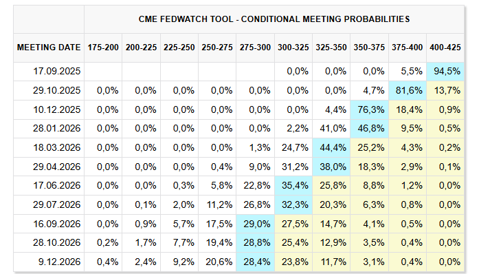Select the 32,3% cell for 29.07.2026
This screenshot has height=274, width=479.
coord(293,204)
